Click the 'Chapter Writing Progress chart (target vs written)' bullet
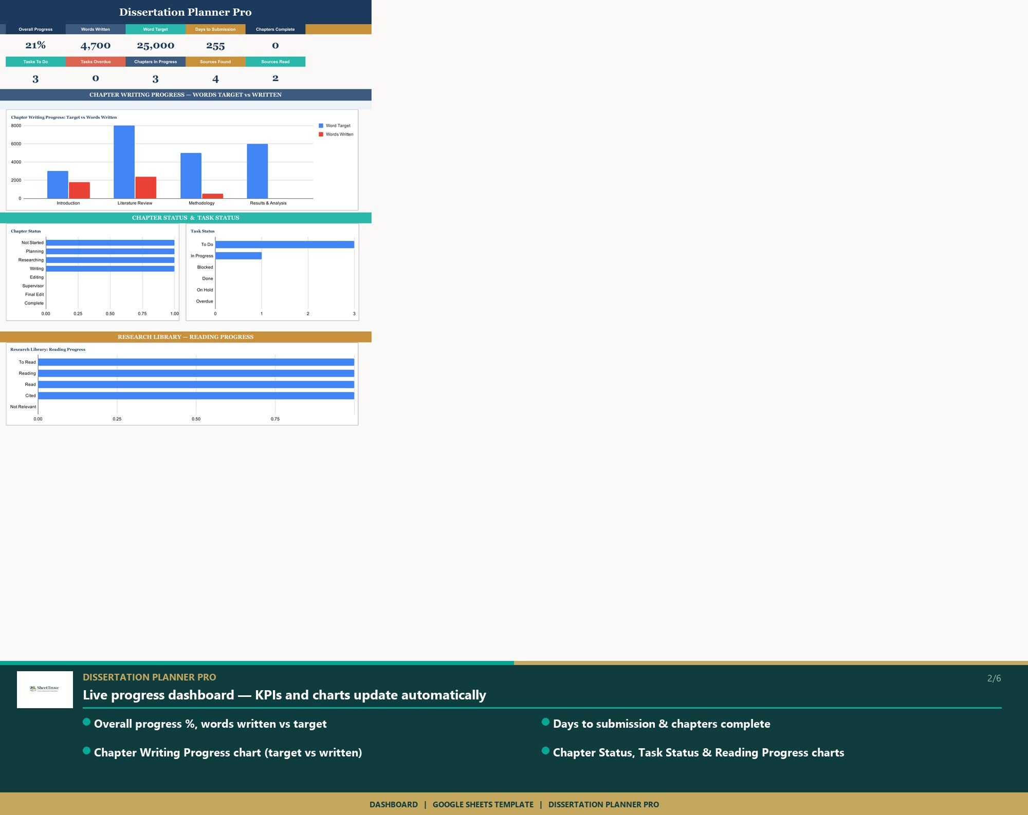This screenshot has height=815, width=1028. (228, 753)
